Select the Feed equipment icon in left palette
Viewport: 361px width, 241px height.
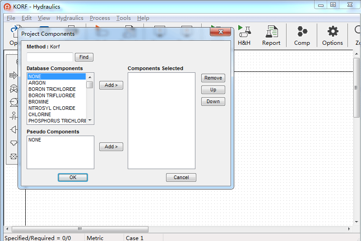[x=14, y=75]
